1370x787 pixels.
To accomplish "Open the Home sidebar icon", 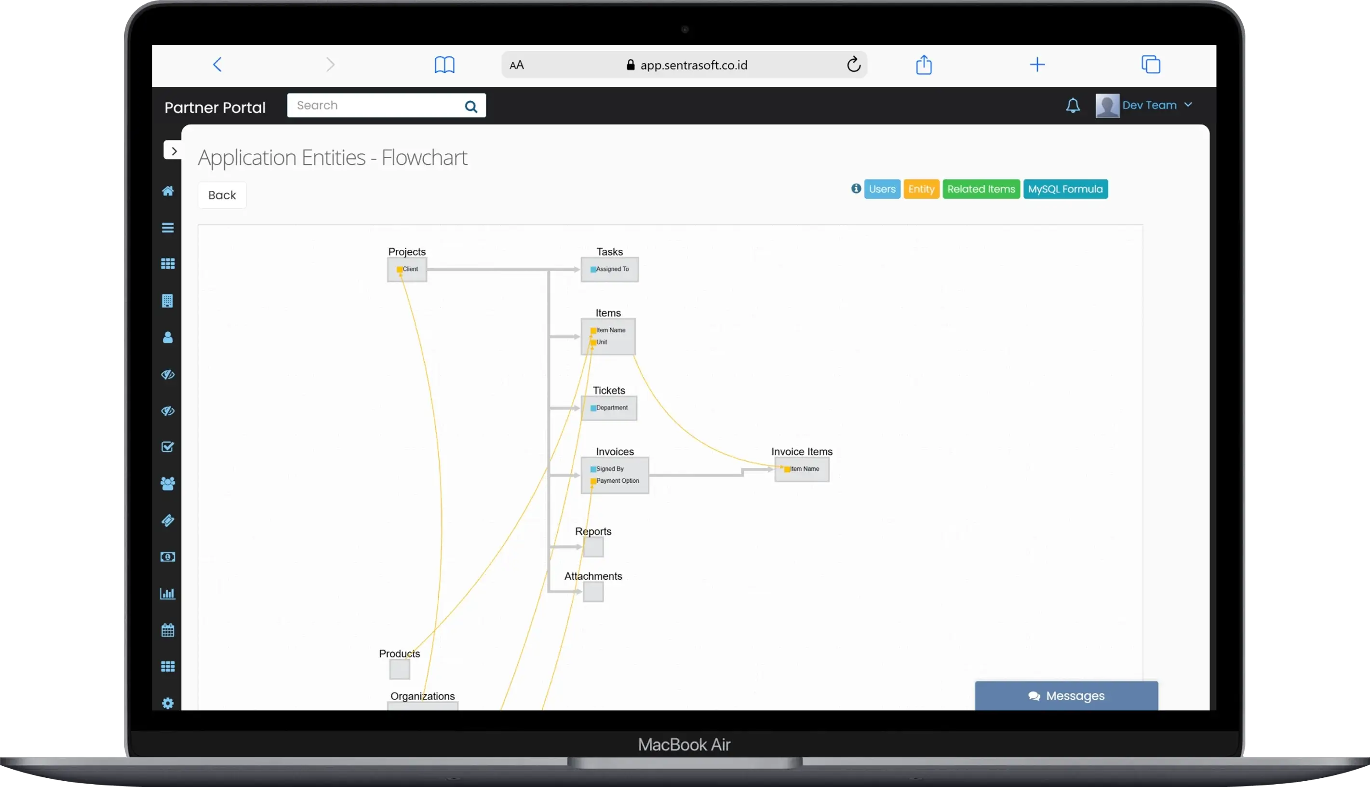I will coord(168,191).
